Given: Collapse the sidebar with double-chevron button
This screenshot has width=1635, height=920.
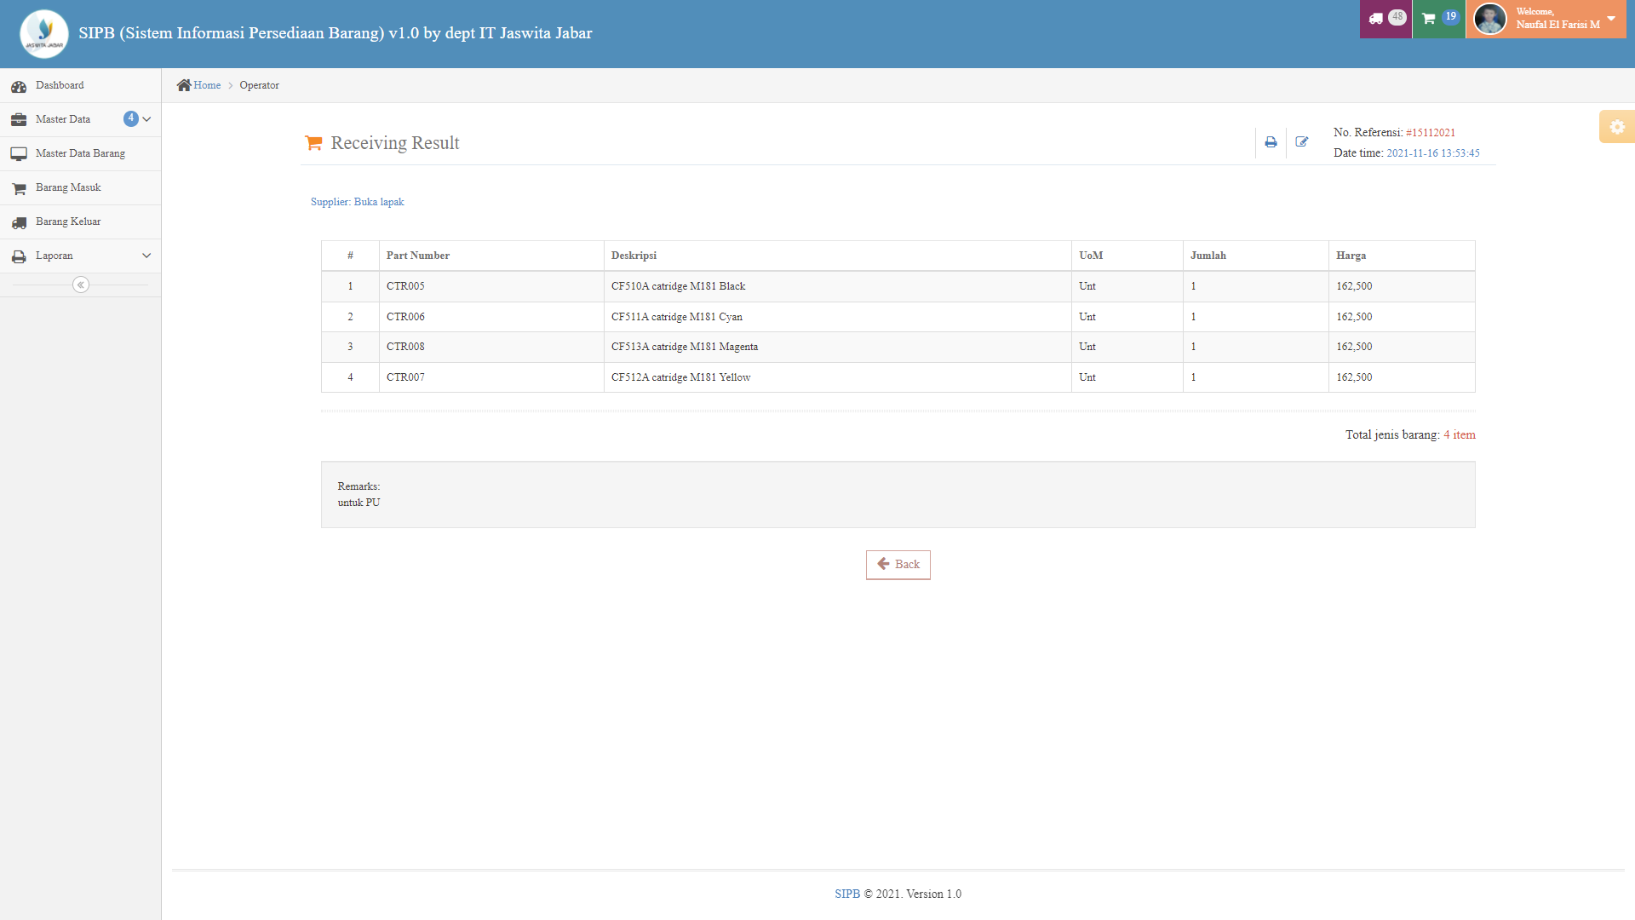Looking at the screenshot, I should 81,285.
